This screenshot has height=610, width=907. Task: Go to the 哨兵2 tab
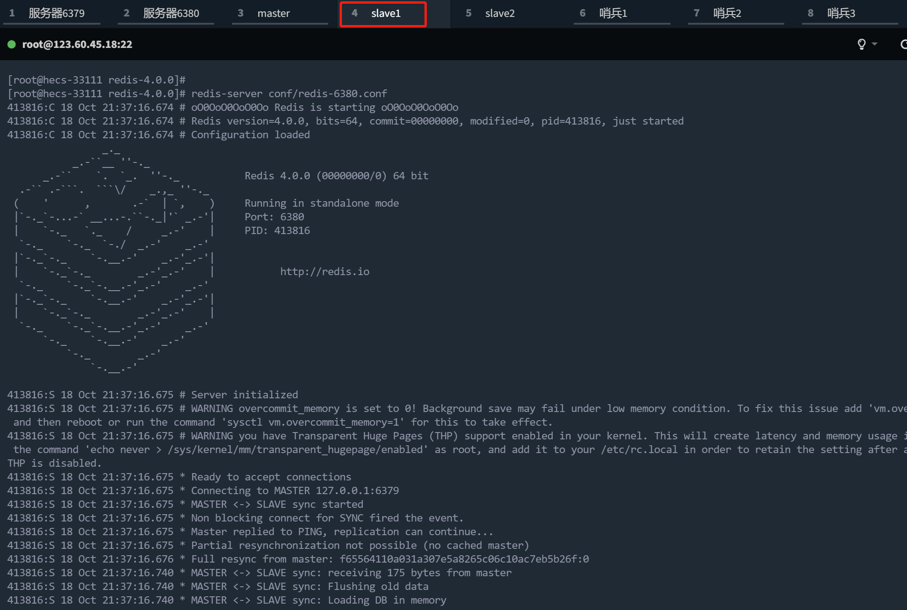click(x=727, y=13)
